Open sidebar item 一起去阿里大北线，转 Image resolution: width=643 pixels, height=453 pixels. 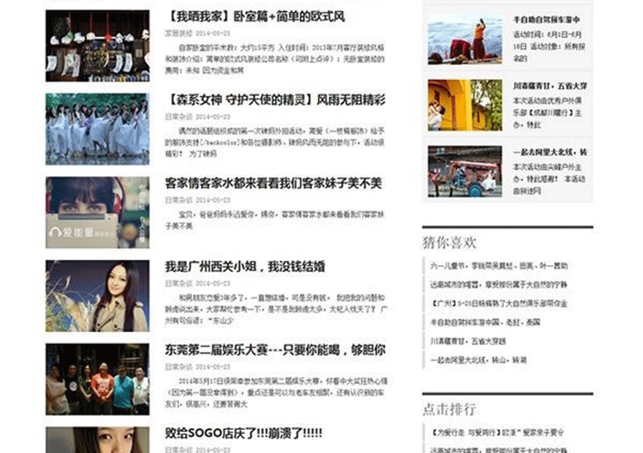click(550, 152)
